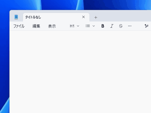Toggle italic formatting
This screenshot has height=113, width=151.
click(112, 26)
